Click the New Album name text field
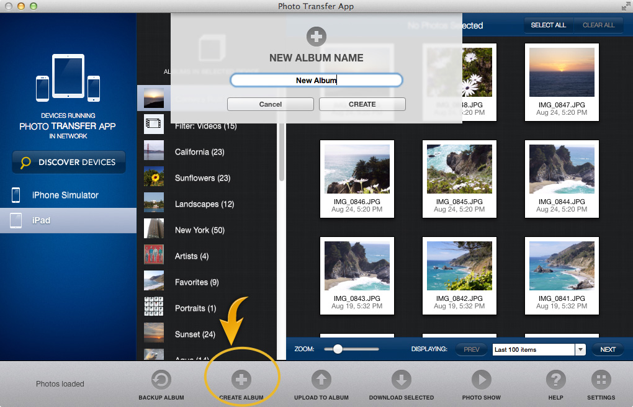 point(316,81)
